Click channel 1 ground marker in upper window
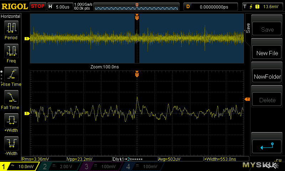Image resolution: width=285 pixels, height=171 pixels. [27, 38]
